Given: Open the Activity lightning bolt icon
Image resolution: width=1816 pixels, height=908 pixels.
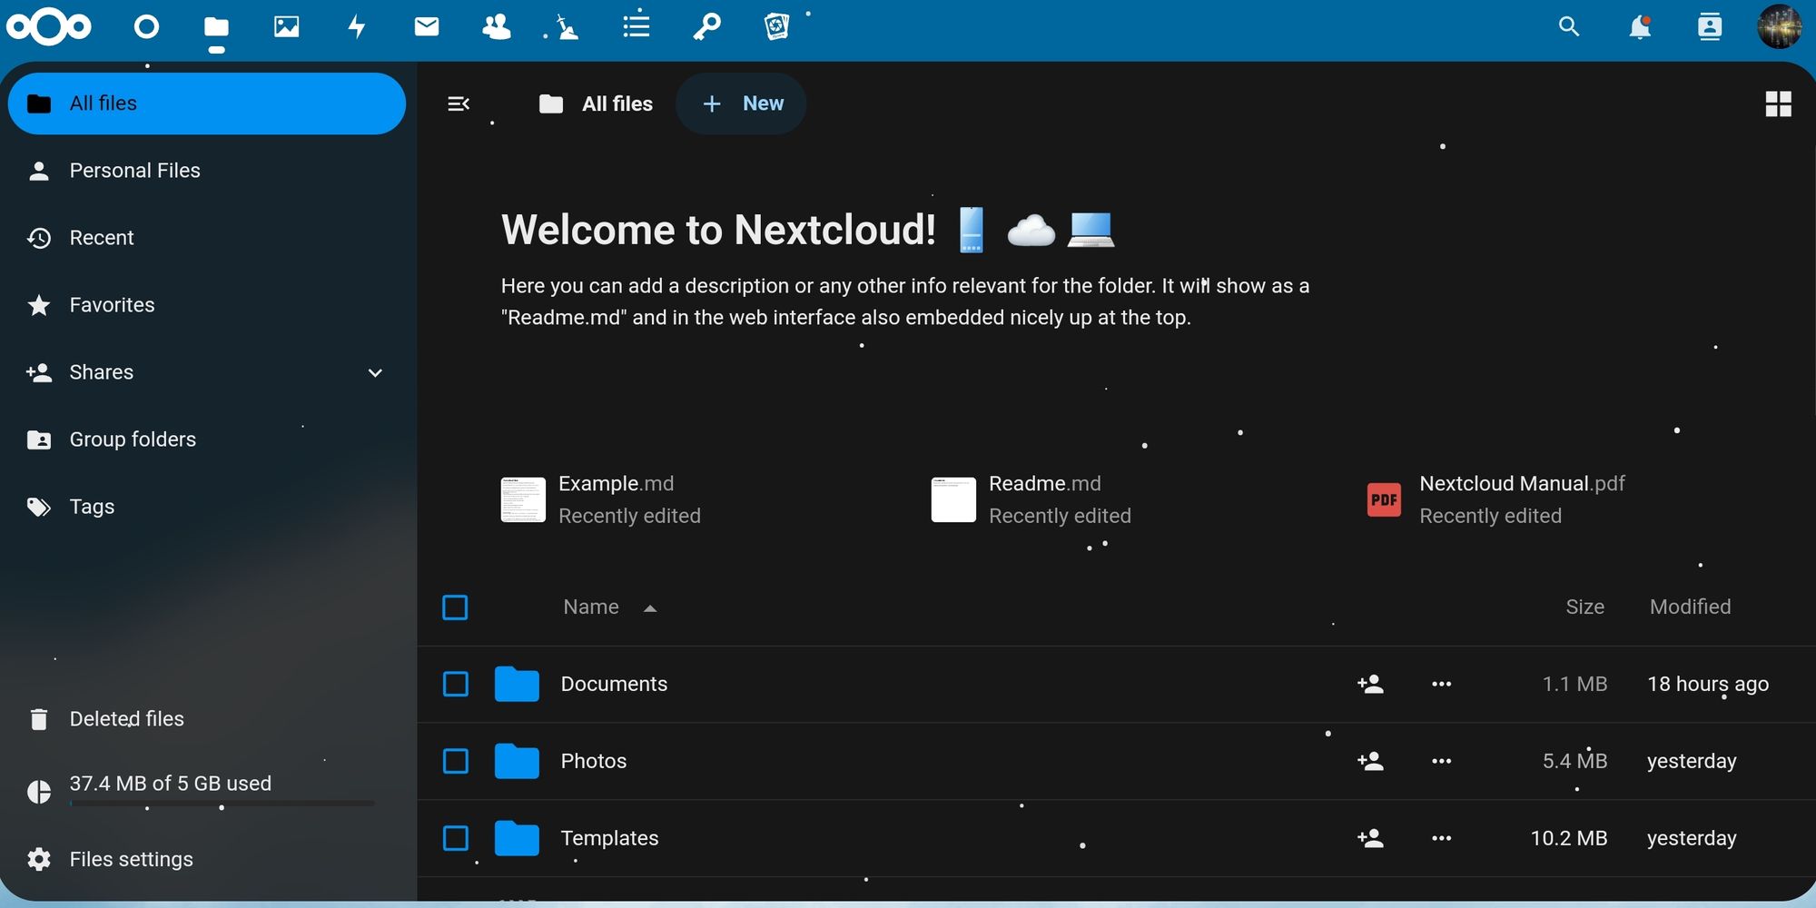Looking at the screenshot, I should (357, 26).
